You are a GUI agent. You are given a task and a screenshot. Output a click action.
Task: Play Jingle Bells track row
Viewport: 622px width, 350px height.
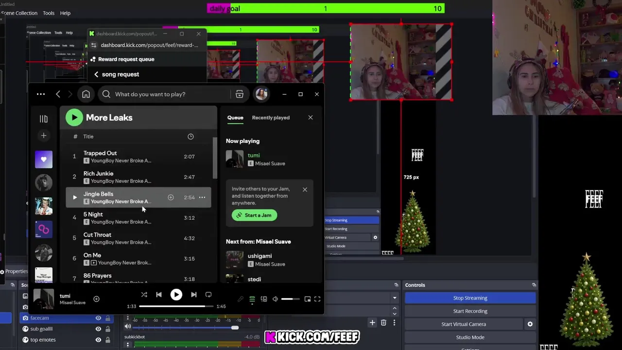coord(74,197)
